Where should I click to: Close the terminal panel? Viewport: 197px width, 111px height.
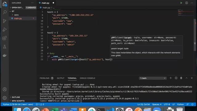pos(192,78)
